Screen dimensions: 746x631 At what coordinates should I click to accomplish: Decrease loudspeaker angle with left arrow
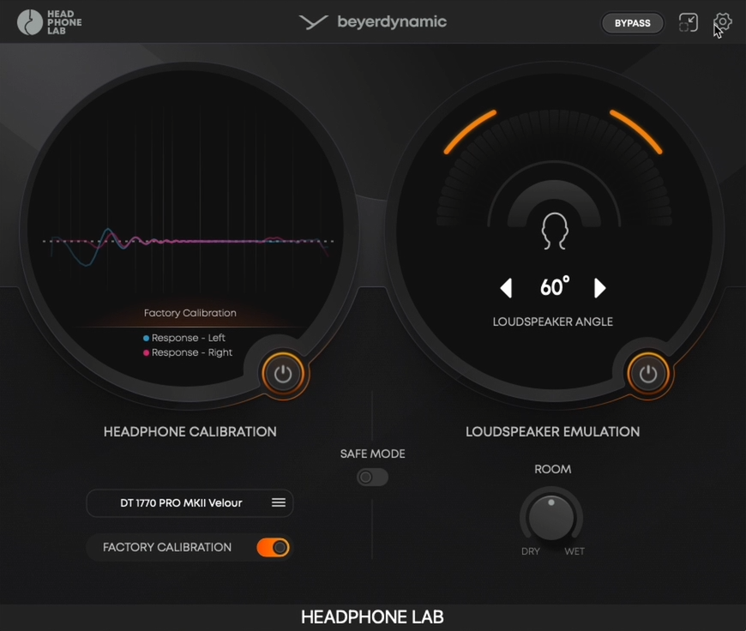(x=506, y=288)
